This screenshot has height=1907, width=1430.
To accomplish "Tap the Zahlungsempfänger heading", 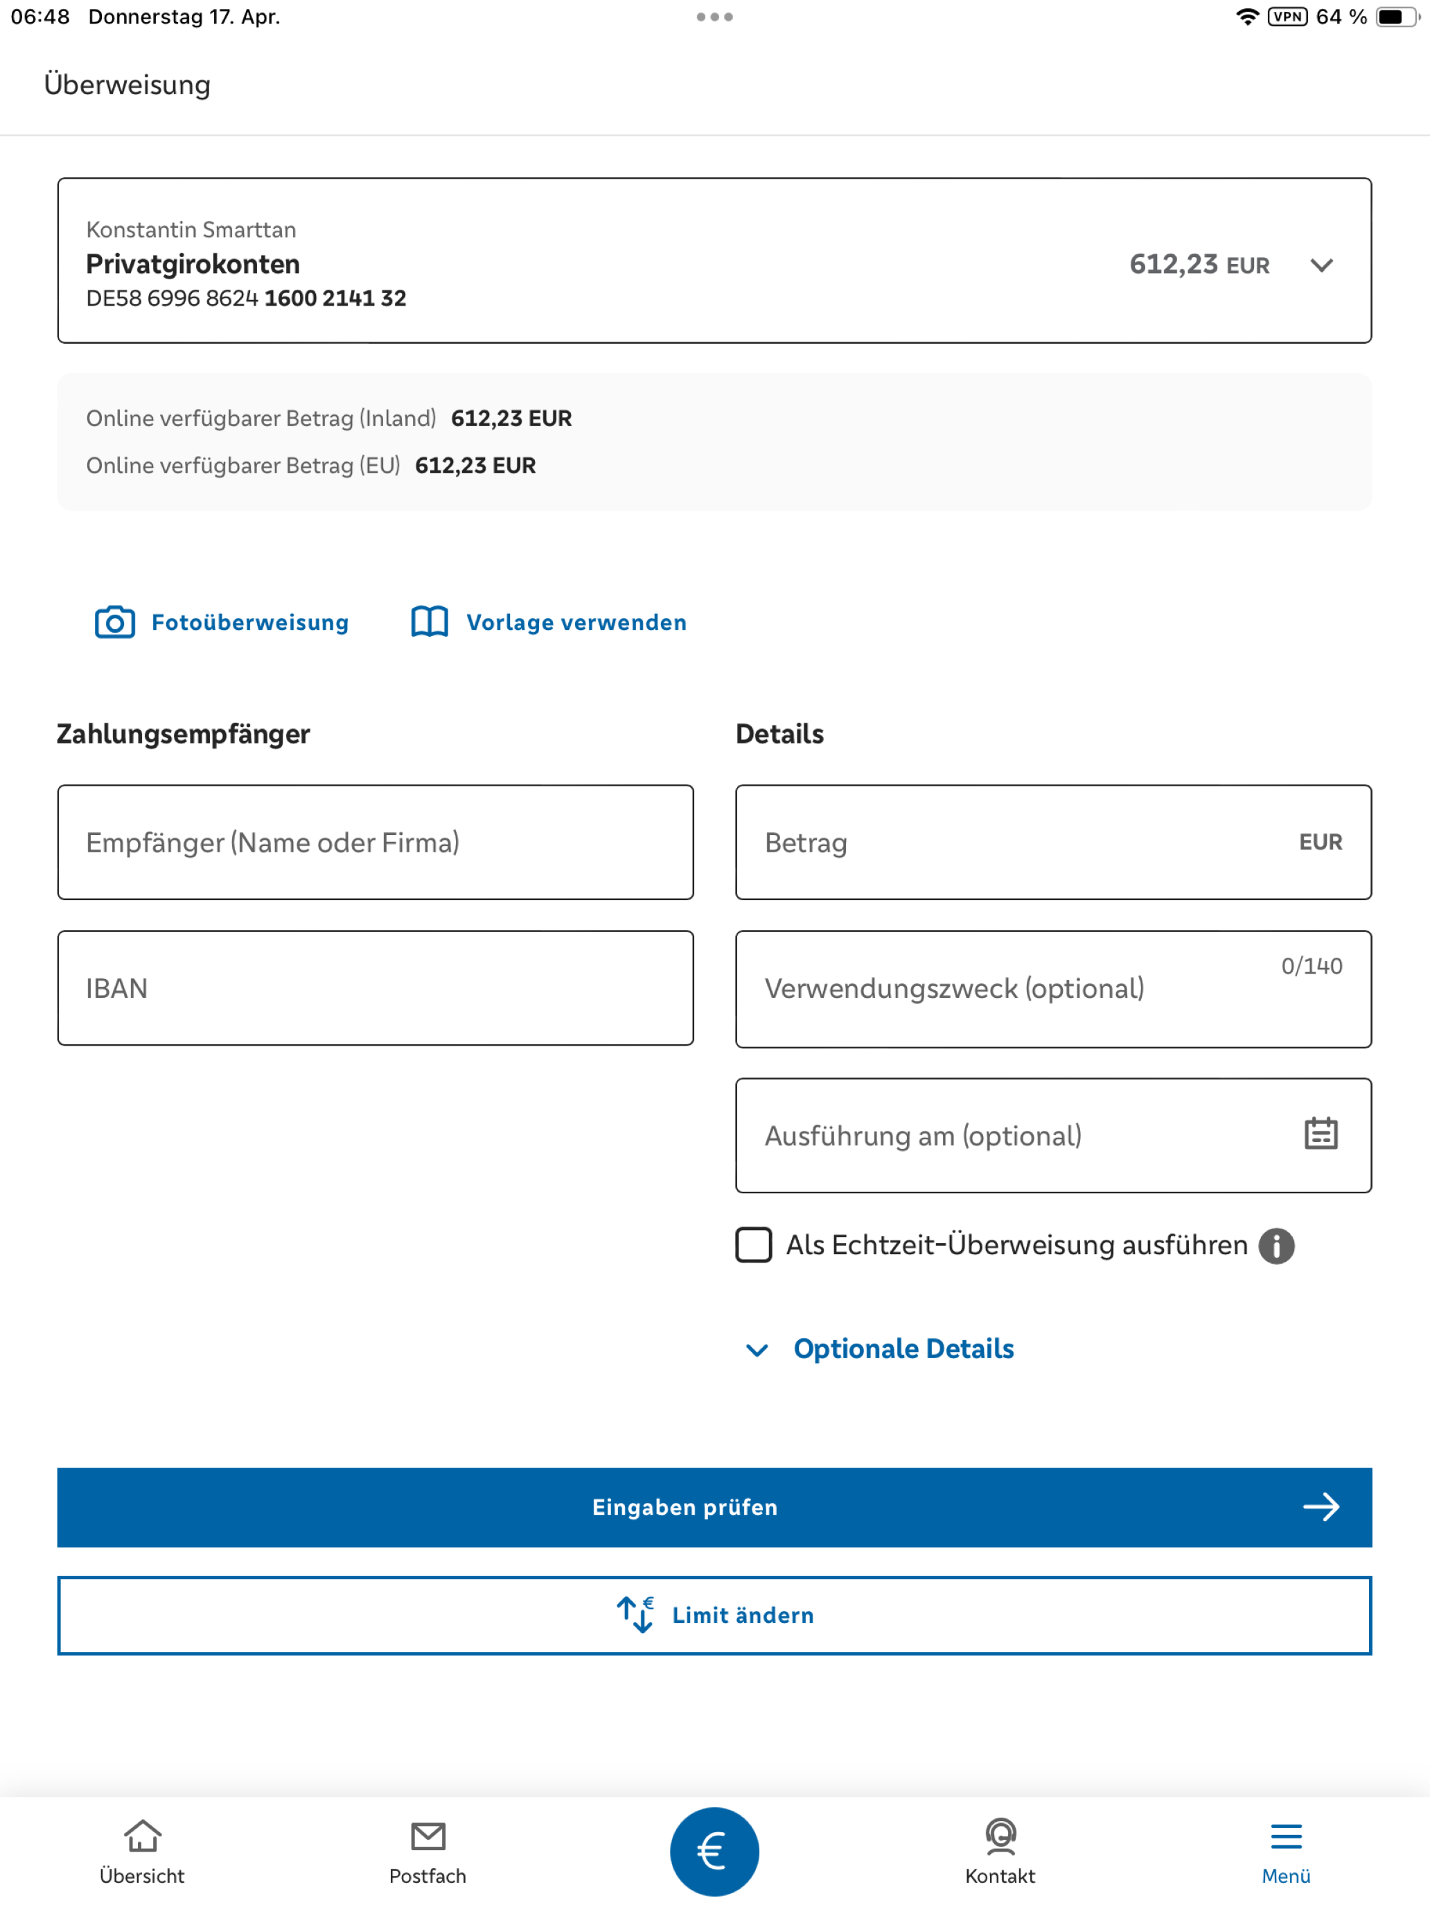I will coord(184,734).
